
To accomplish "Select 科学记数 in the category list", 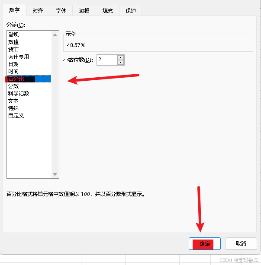I will pos(29,94).
